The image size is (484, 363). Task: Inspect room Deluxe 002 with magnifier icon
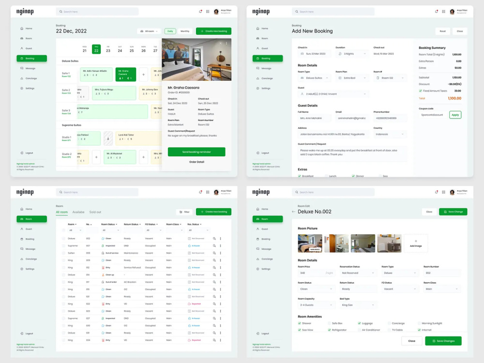[x=214, y=239]
